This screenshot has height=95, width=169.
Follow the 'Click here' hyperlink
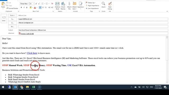click(x=32, y=53)
